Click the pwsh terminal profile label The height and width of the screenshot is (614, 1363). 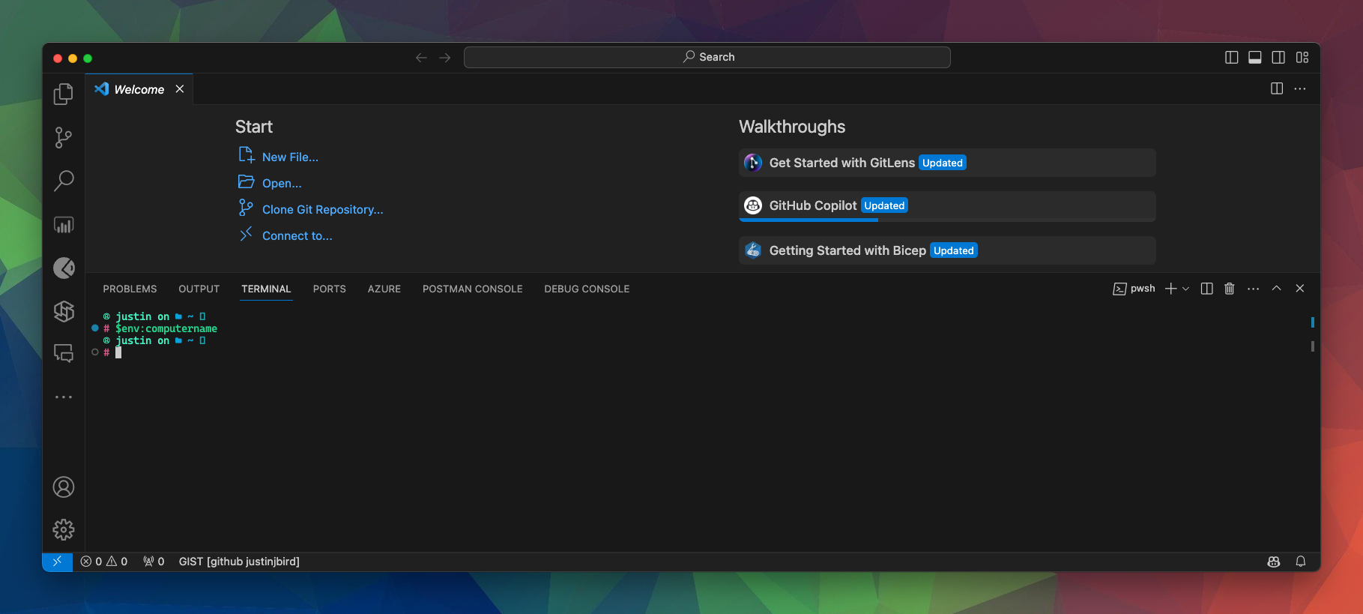coord(1134,289)
